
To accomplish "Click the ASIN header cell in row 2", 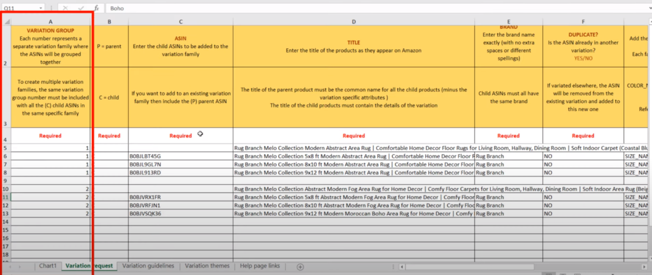I will 180,46.
